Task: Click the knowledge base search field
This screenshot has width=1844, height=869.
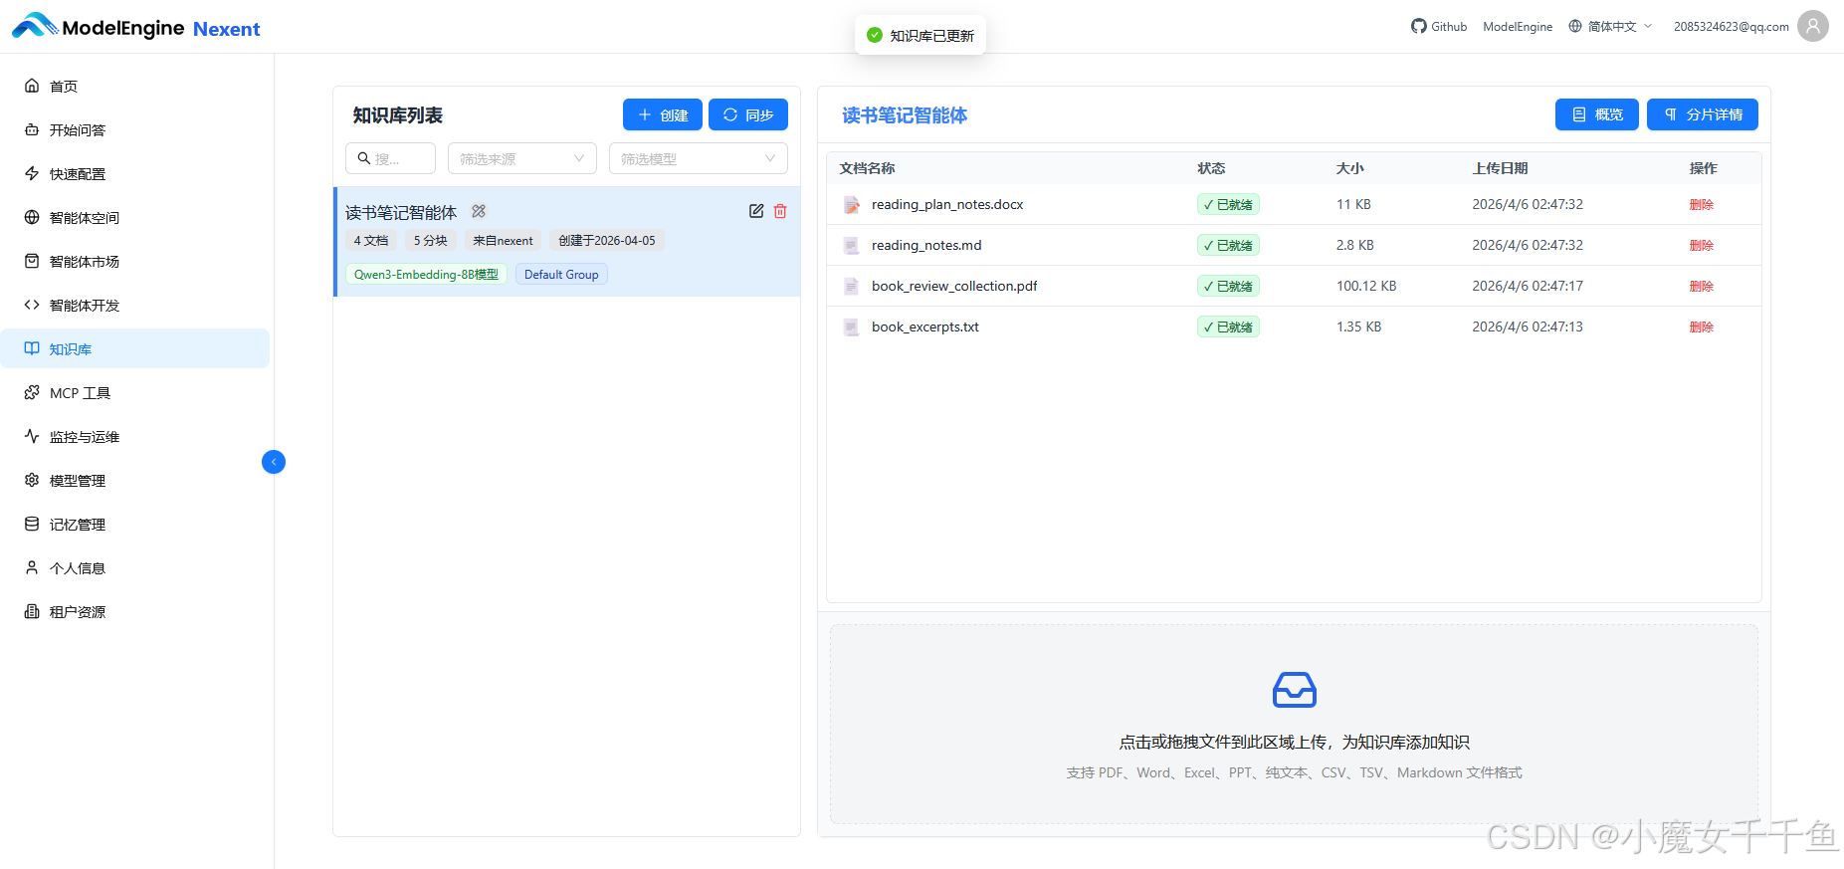Action: 390,158
